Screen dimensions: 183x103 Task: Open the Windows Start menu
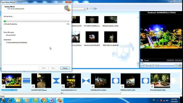click(x=3, y=100)
